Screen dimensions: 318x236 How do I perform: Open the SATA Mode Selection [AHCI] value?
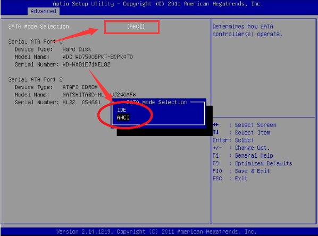pos(136,27)
